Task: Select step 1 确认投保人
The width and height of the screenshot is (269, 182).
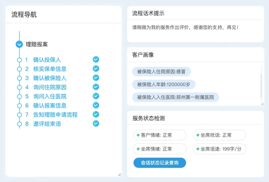Action: click(47, 60)
